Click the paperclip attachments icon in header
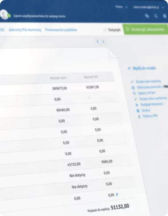168x216 pixels. [x=147, y=16]
